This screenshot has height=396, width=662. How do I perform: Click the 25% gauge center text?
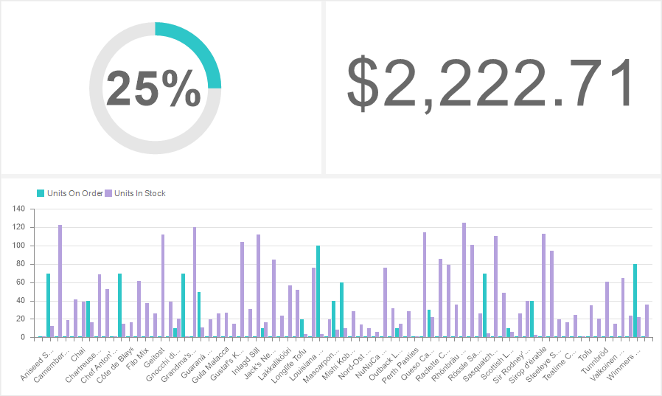154,89
